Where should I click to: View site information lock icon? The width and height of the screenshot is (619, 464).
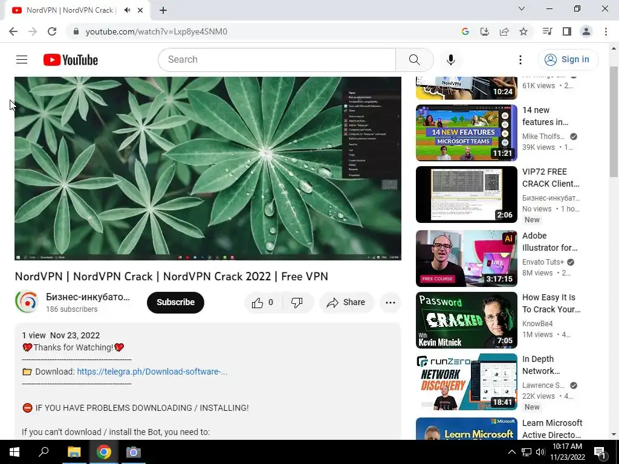76,31
